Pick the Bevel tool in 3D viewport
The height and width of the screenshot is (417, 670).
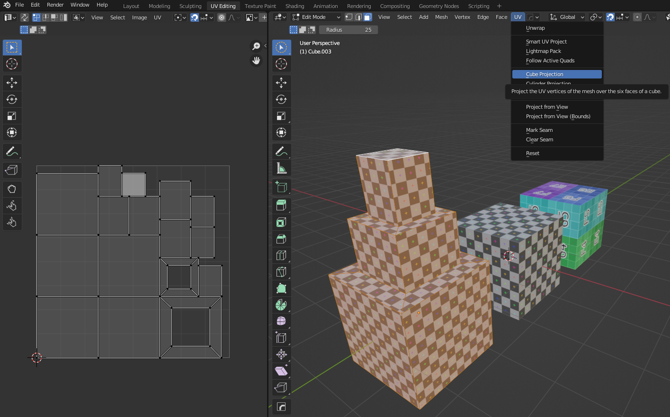[x=281, y=239]
